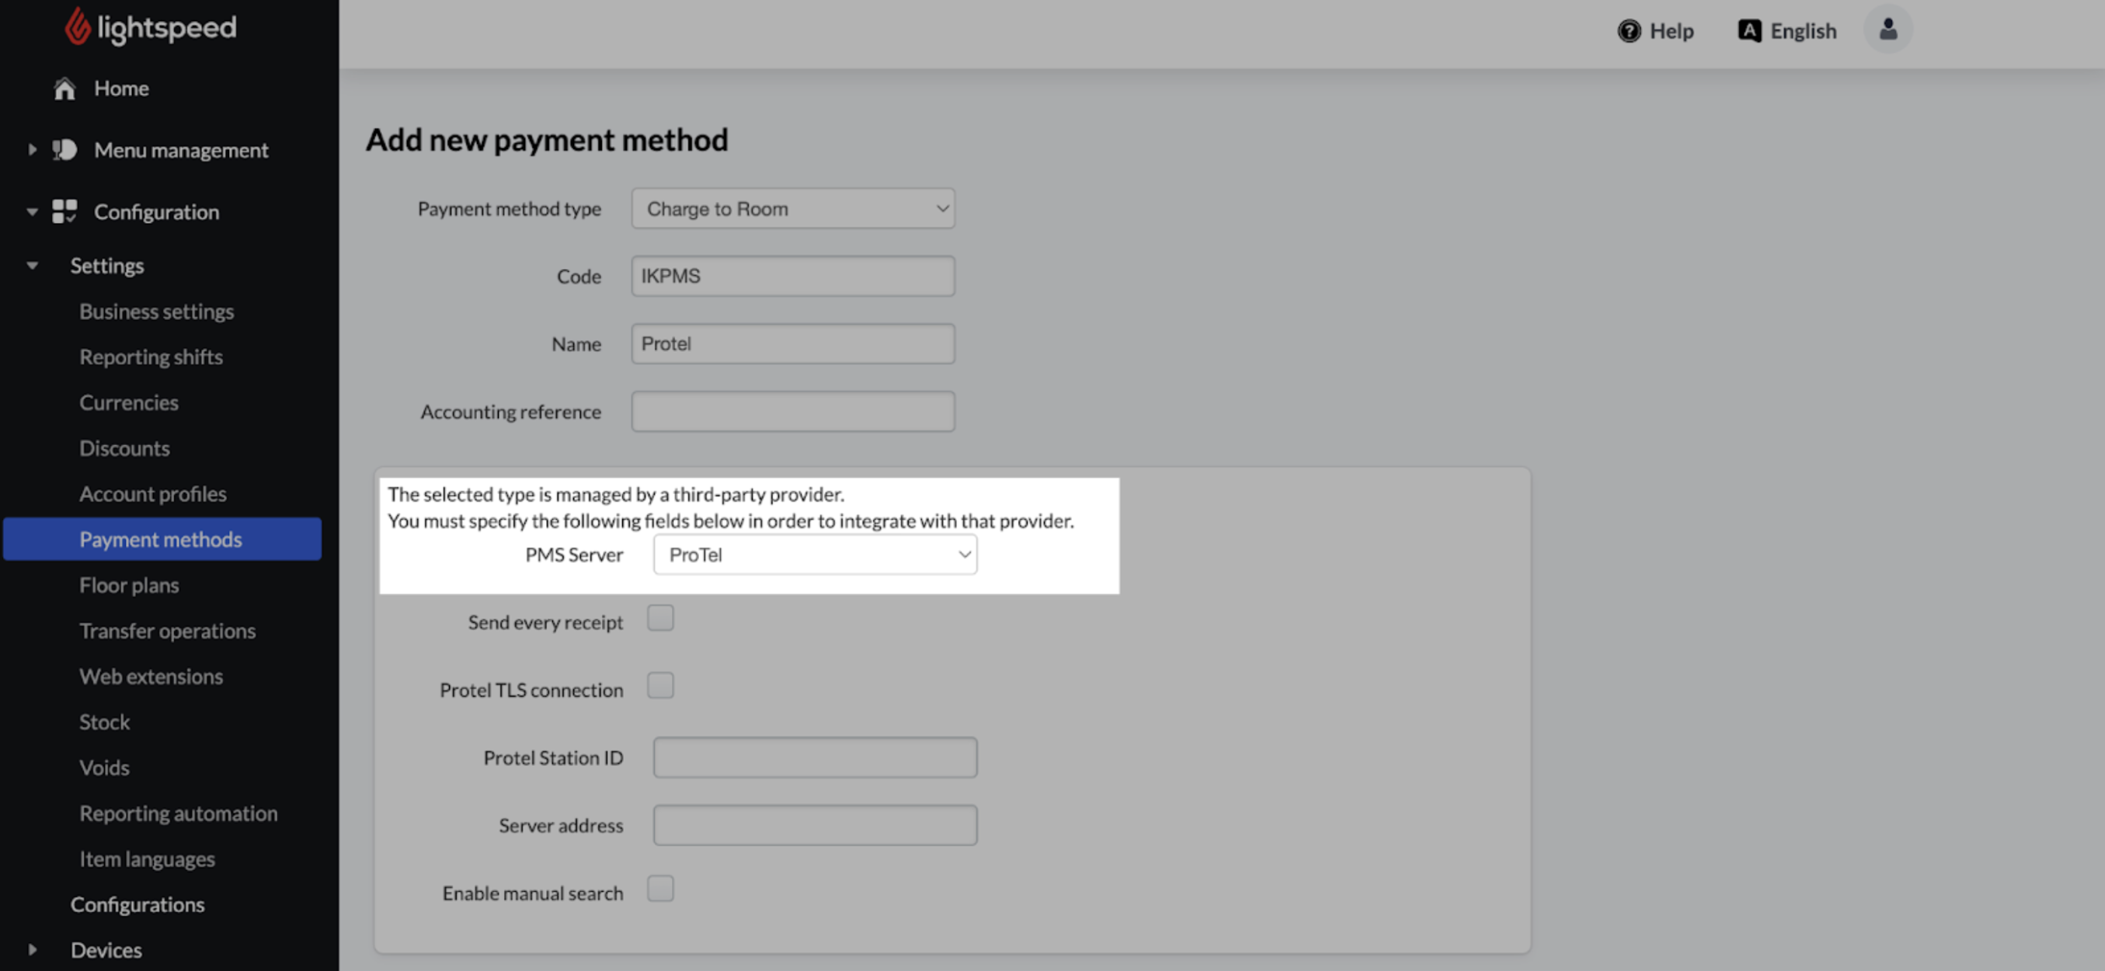Open Devices section

(x=106, y=950)
